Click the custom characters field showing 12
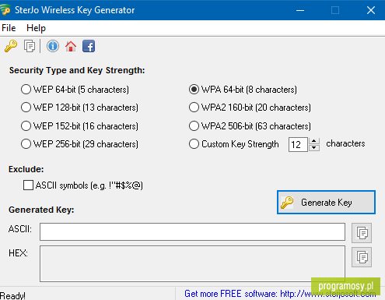The width and height of the screenshot is (385, 300). click(298, 144)
